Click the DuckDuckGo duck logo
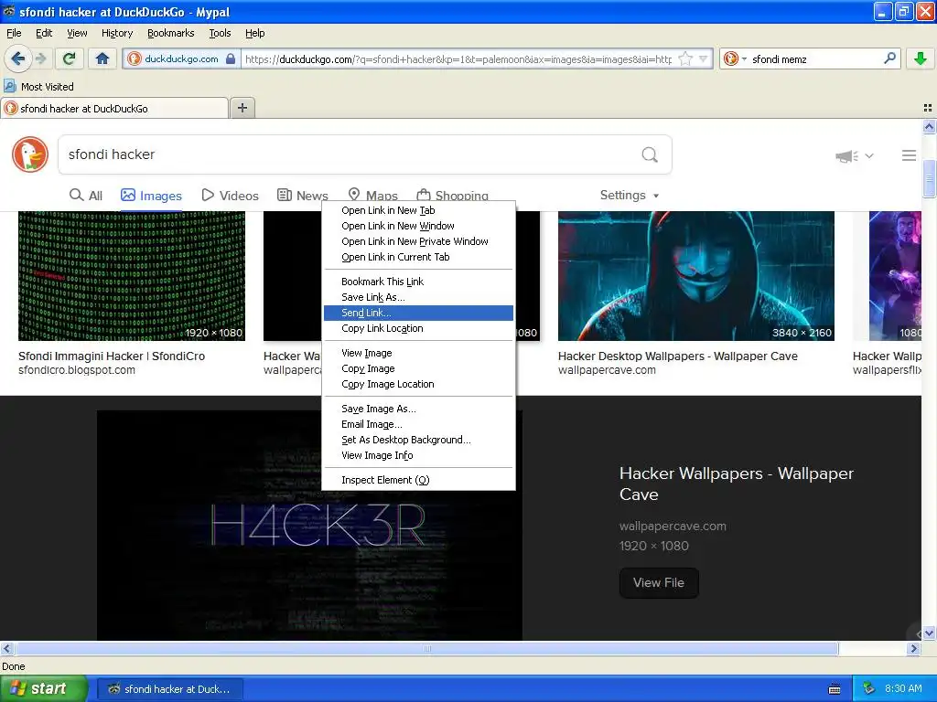937x702 pixels. [30, 154]
